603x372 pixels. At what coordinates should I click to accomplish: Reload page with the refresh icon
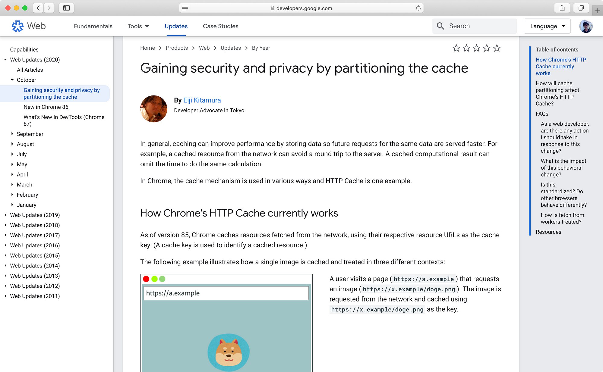(418, 8)
